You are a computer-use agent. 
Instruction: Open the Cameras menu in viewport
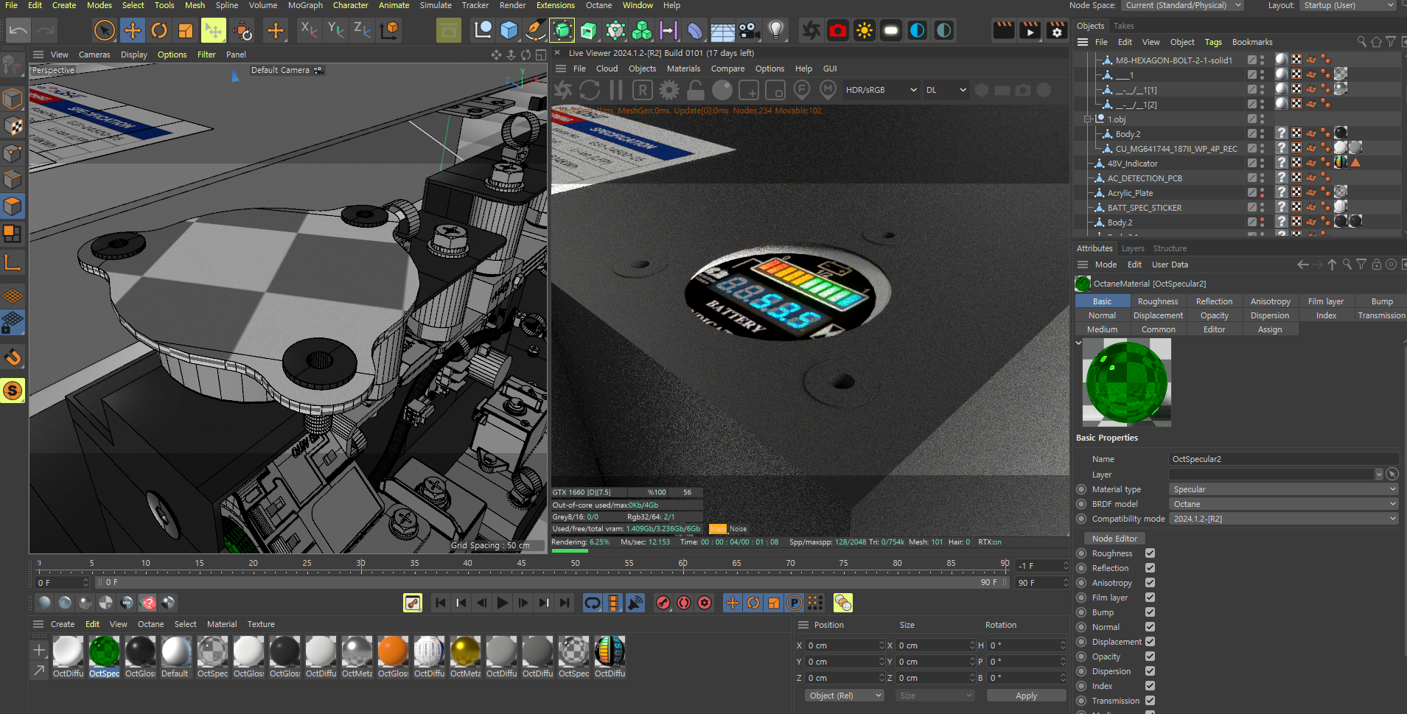pyautogui.click(x=94, y=55)
